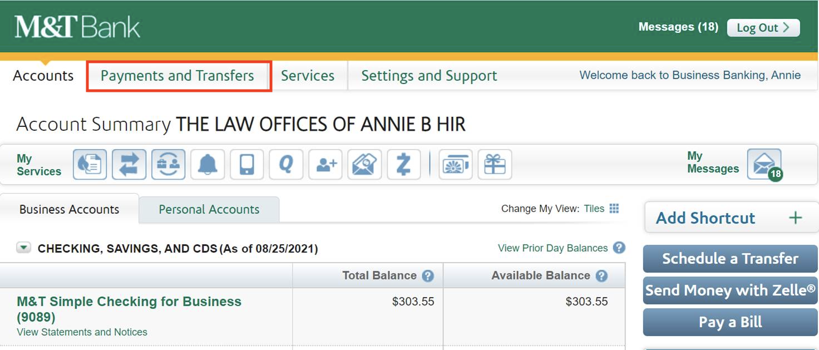
Task: Click the Zelle icon in My Services
Action: pyautogui.click(x=403, y=164)
